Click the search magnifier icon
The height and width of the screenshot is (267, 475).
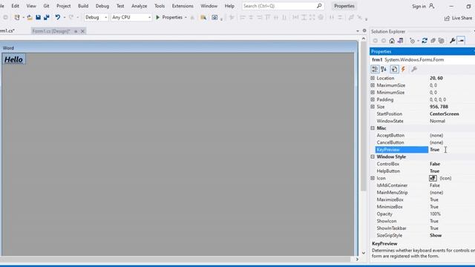pos(319,6)
